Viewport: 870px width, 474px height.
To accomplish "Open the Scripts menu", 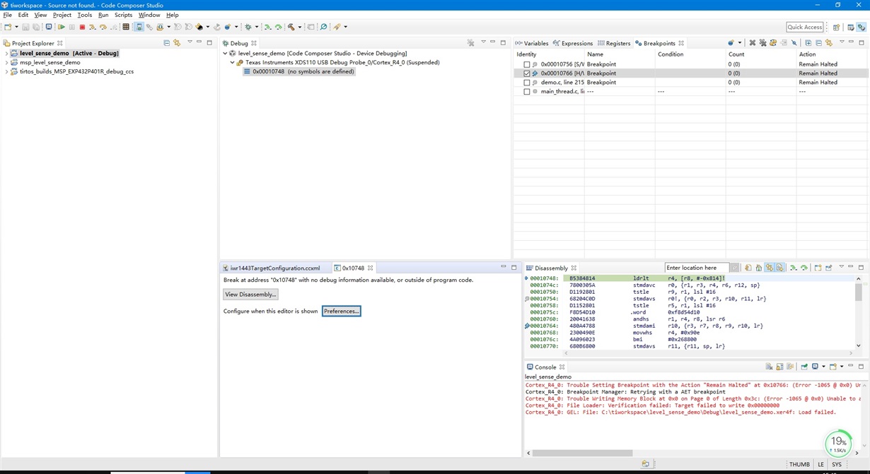I will (123, 15).
